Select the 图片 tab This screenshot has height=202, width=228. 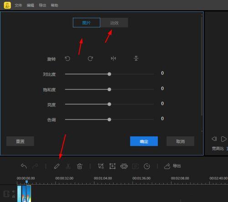(x=87, y=23)
